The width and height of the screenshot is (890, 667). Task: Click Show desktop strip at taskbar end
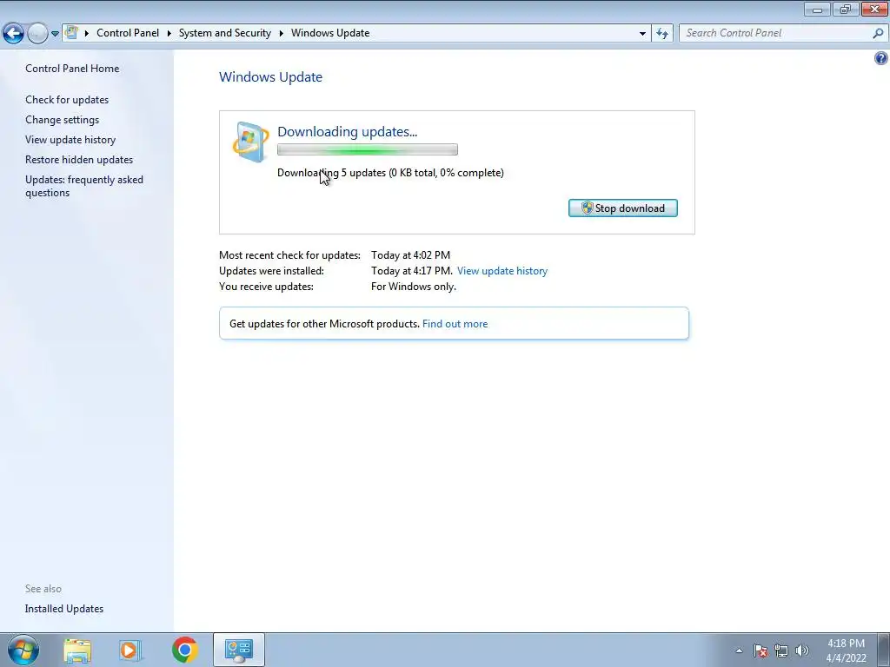tap(883, 650)
